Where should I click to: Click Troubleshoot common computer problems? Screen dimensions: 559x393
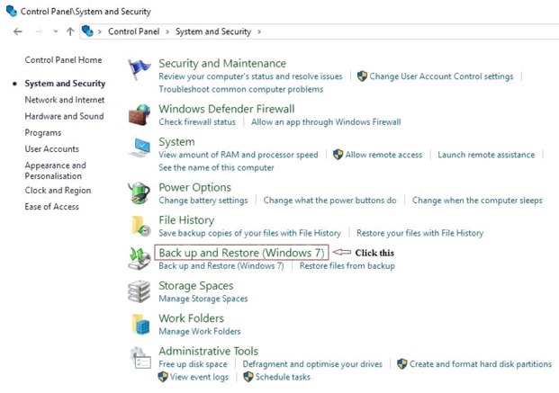(x=241, y=89)
